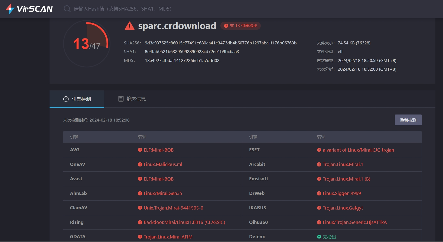Click the ClamAV engine name
The width and height of the screenshot is (443, 242).
pos(79,208)
